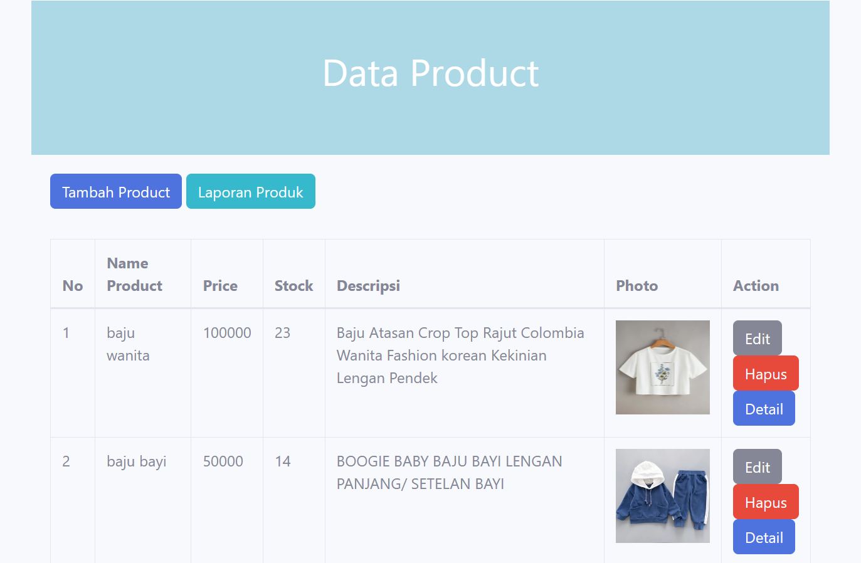Click the Photo column header

click(637, 286)
